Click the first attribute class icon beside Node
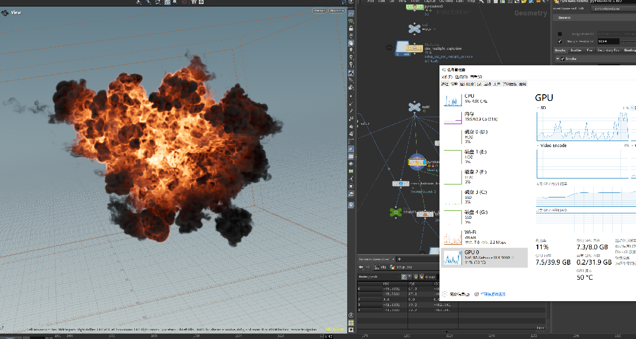Image resolution: width=636 pixels, height=339 pixels. (404, 277)
